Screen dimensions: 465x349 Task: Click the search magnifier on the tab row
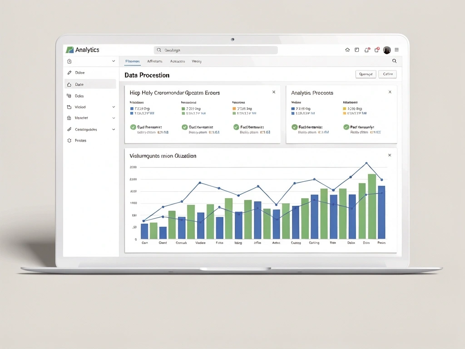click(x=394, y=60)
